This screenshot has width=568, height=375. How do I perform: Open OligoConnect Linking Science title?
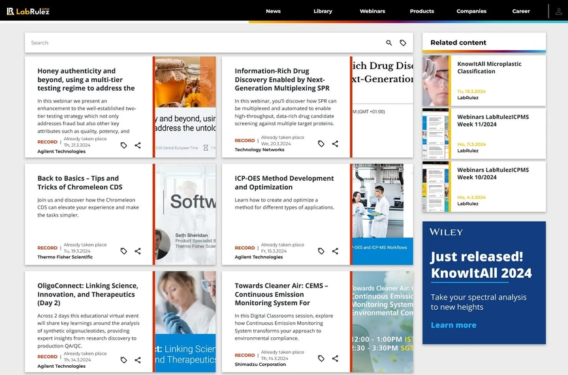(x=87, y=294)
